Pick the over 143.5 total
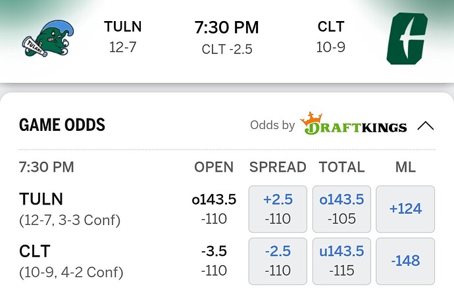454x298 pixels. [341, 209]
